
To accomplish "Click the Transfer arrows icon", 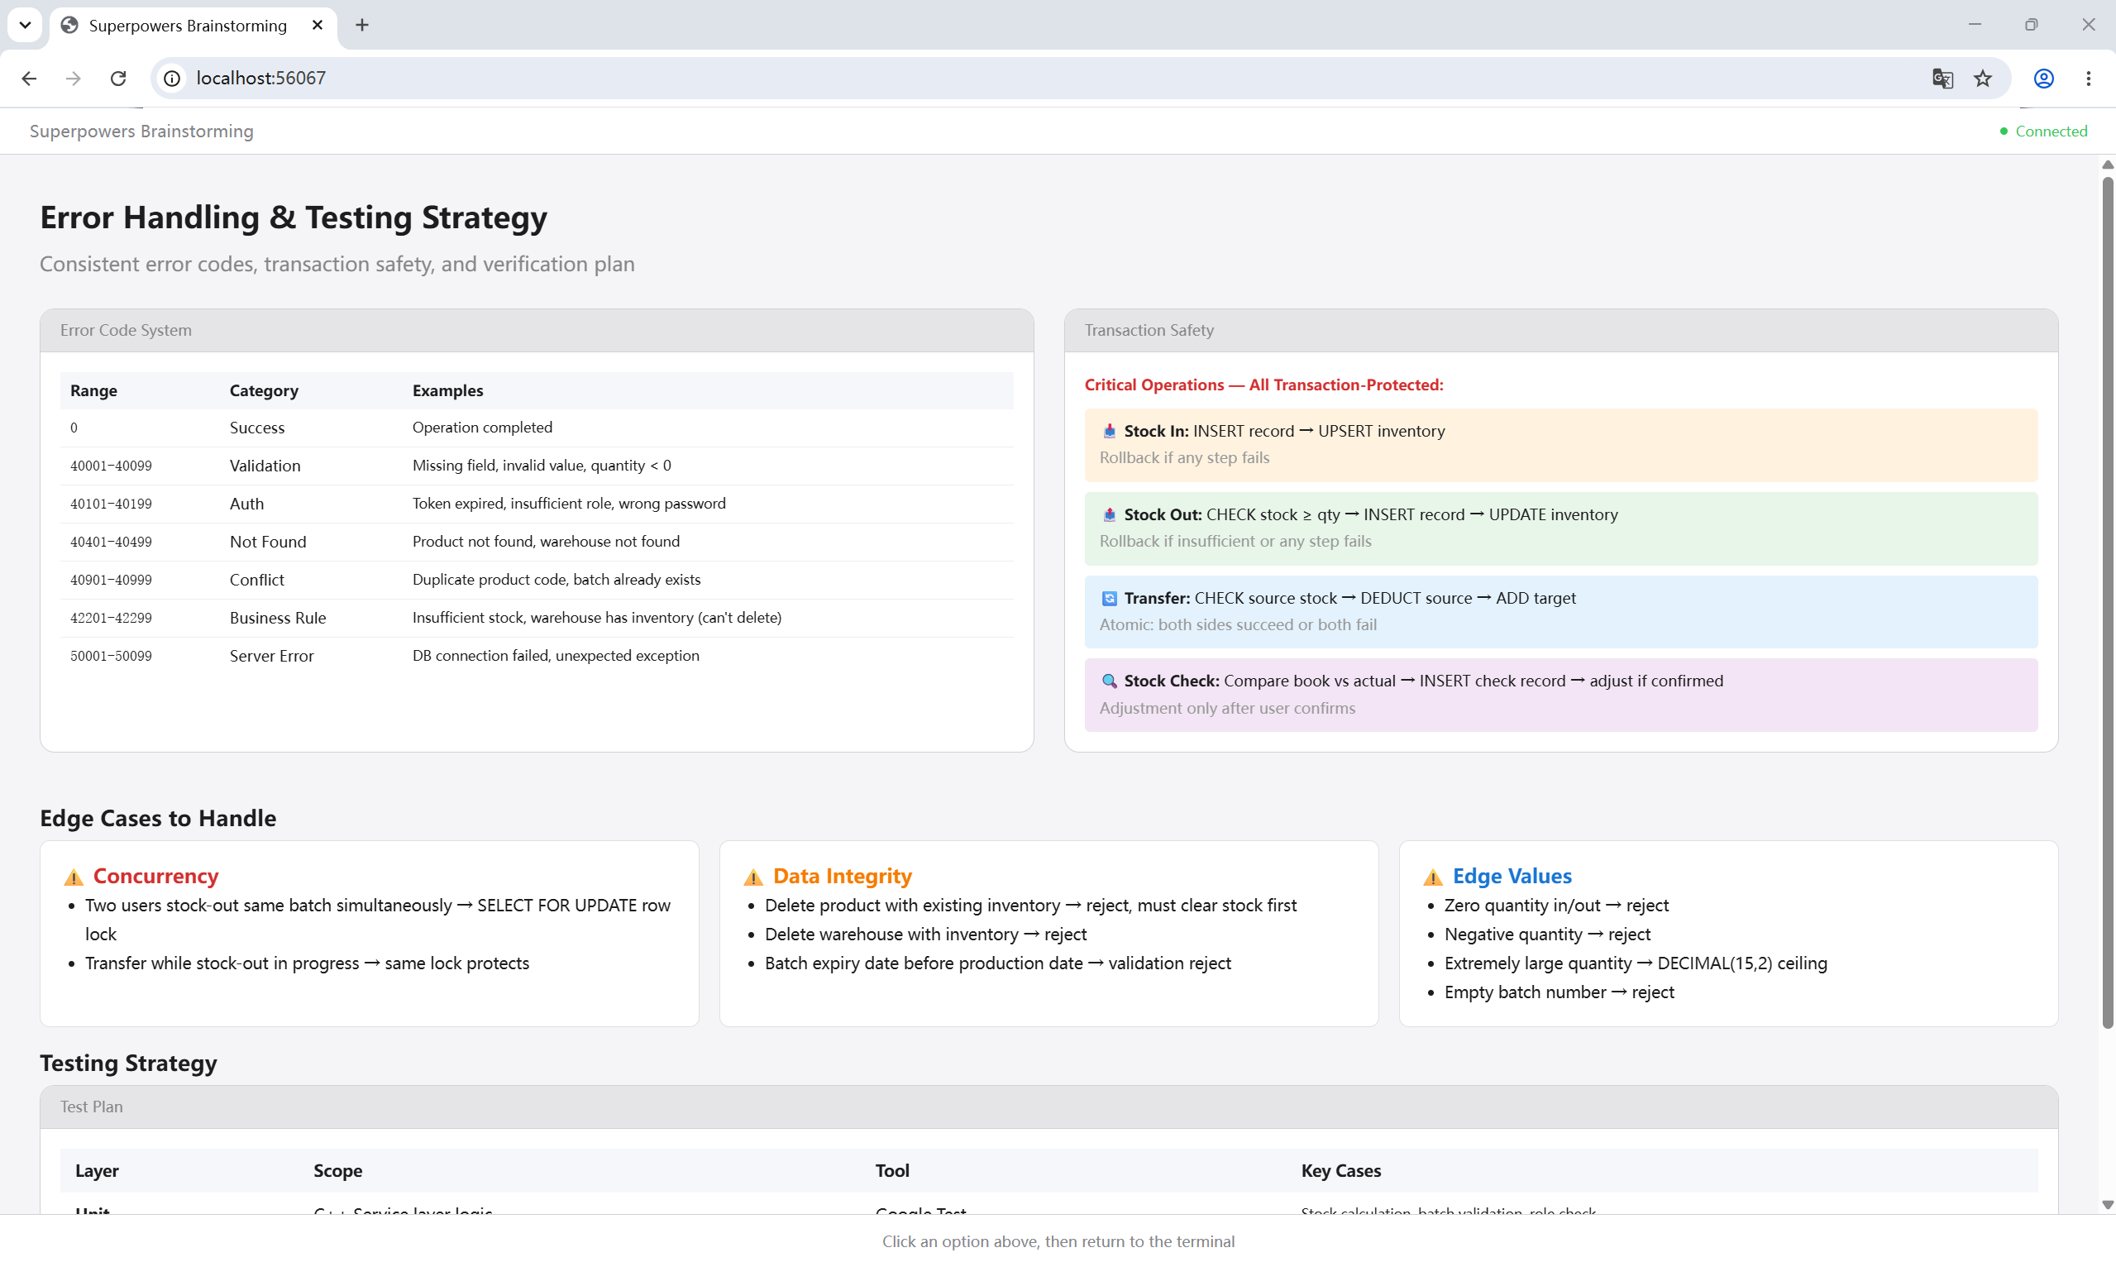I will pos(1109,599).
